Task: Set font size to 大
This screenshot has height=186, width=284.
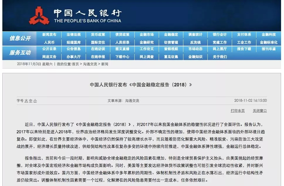Action: [x=26, y=101]
